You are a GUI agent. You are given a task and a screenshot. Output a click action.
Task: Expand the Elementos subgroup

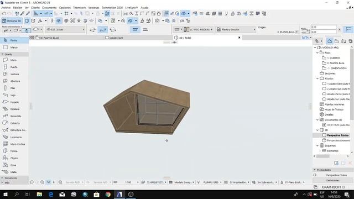click(x=320, y=151)
